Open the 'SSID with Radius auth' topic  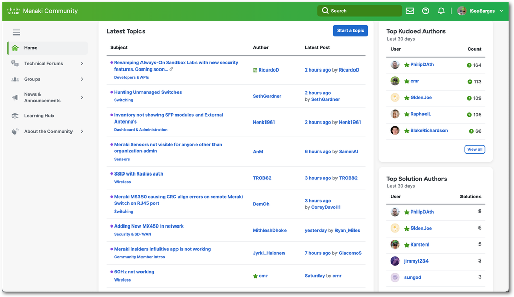click(x=138, y=174)
